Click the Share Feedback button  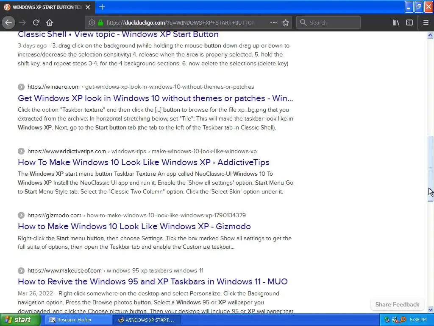[x=397, y=304]
